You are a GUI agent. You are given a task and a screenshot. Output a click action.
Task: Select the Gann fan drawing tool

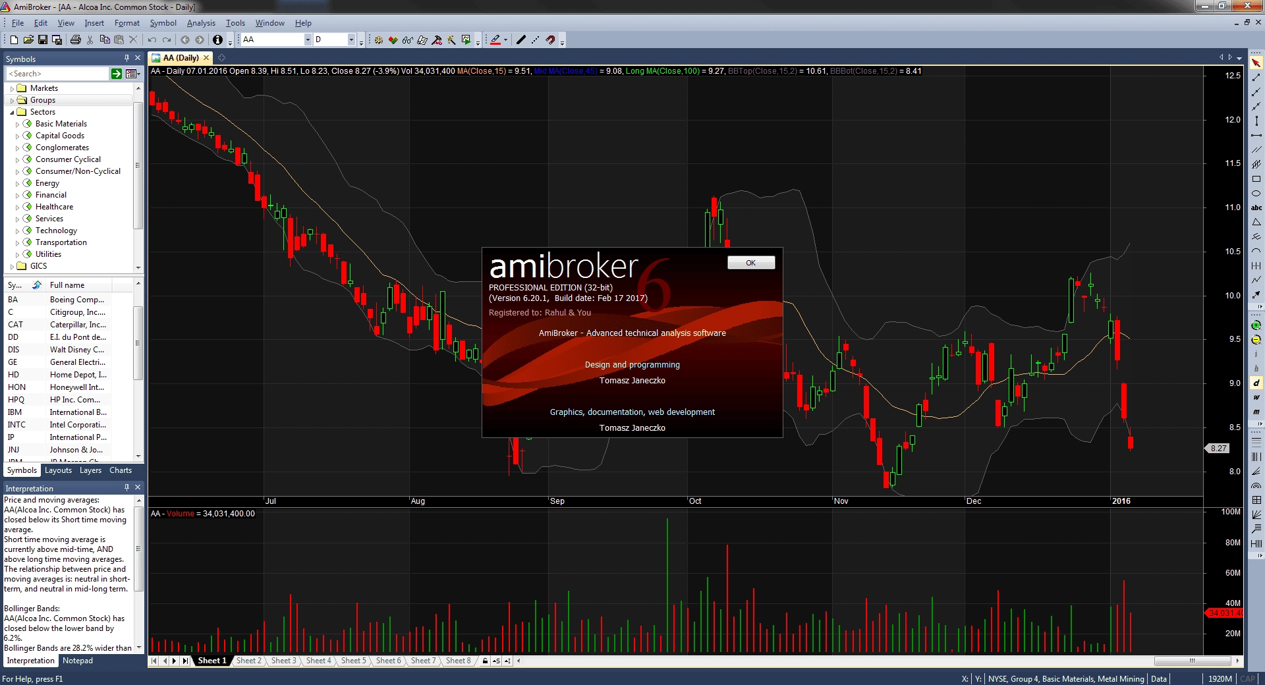coord(1256,514)
